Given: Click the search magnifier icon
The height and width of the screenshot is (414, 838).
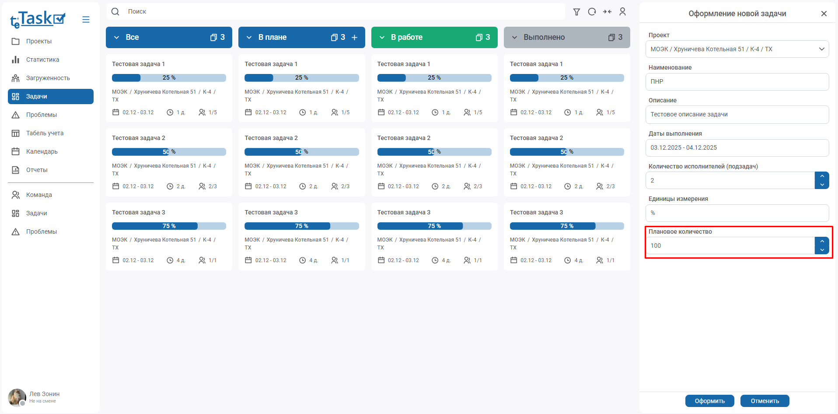Looking at the screenshot, I should coord(115,12).
